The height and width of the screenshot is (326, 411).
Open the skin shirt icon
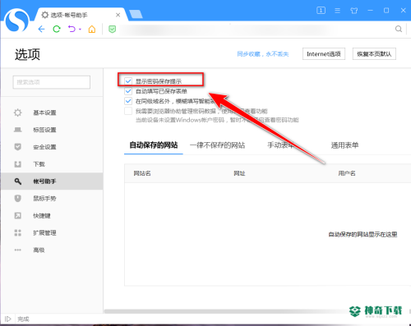354,11
